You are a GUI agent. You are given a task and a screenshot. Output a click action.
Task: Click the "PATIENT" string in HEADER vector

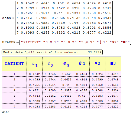click(x=31, y=42)
